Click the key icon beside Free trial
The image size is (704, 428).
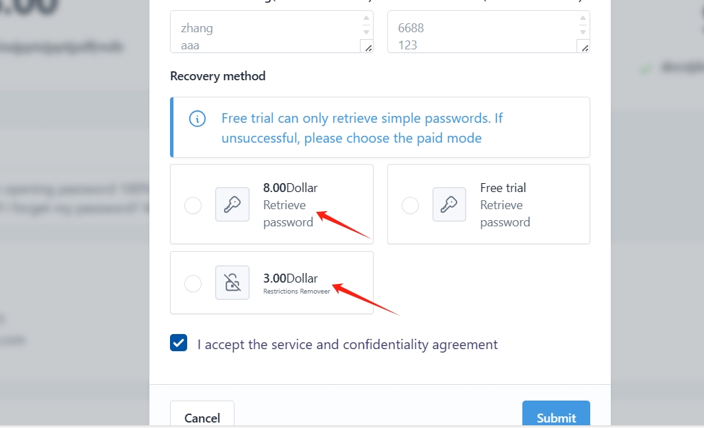click(449, 204)
